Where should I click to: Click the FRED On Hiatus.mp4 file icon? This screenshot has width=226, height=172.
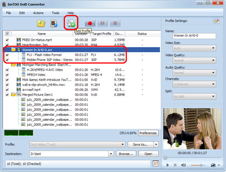pyautogui.click(x=19, y=40)
